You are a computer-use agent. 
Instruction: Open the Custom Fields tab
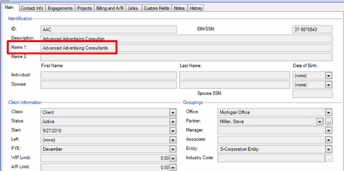[157, 9]
